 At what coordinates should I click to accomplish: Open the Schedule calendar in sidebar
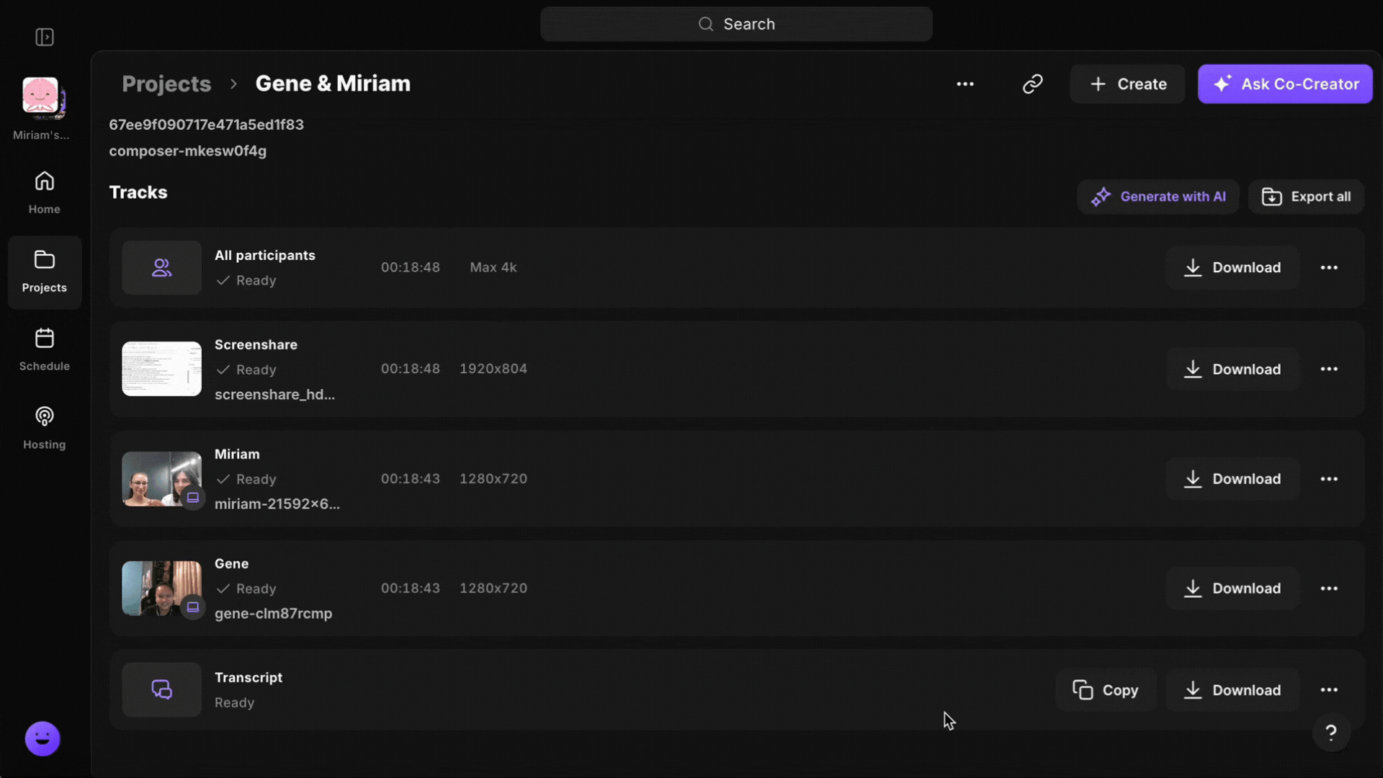click(x=45, y=349)
